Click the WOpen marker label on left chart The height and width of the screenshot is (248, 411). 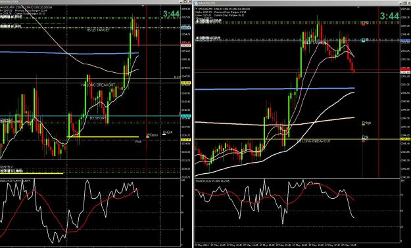click(153, 135)
